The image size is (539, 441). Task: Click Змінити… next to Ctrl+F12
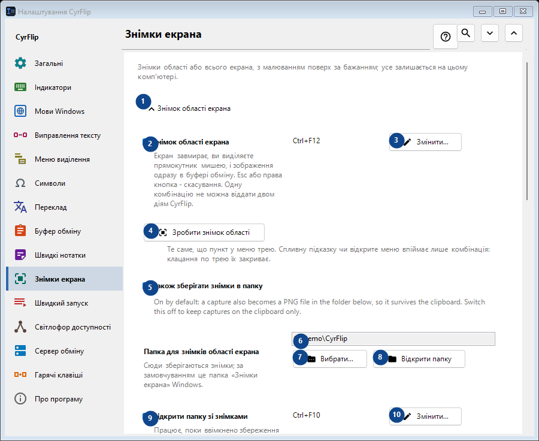425,142
